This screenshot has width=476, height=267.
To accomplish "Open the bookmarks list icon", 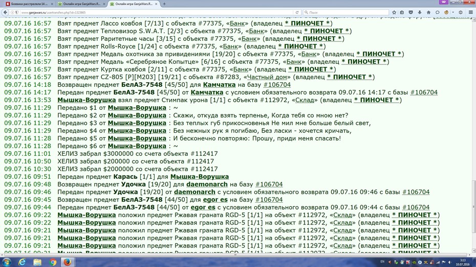I will click(402, 12).
